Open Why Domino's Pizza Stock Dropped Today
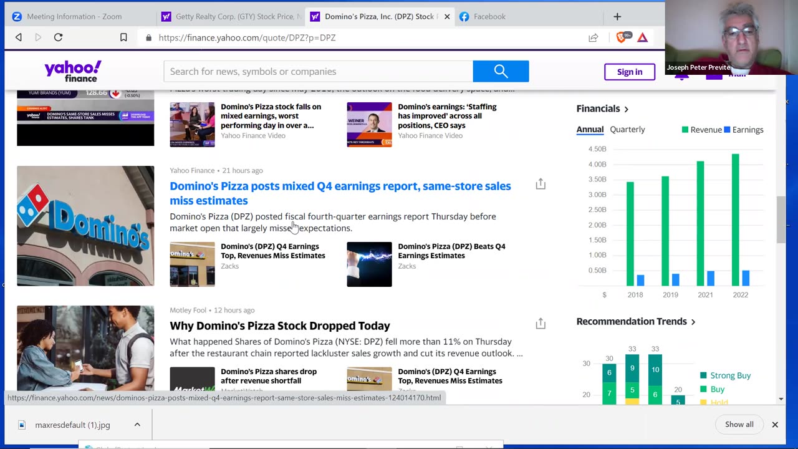 [x=280, y=326]
